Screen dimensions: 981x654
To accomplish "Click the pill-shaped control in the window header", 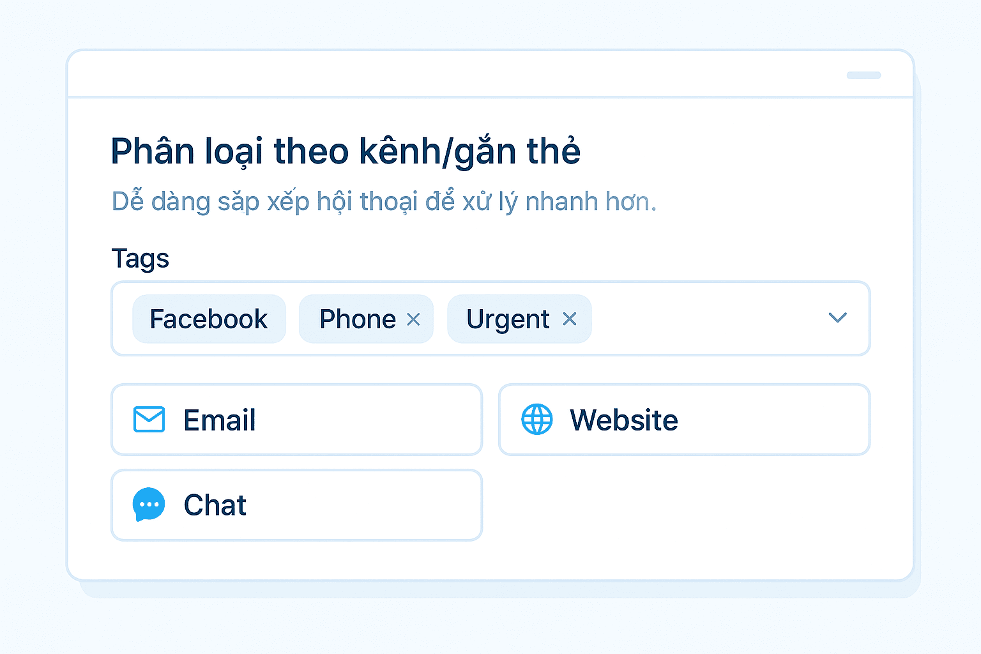I will point(863,75).
